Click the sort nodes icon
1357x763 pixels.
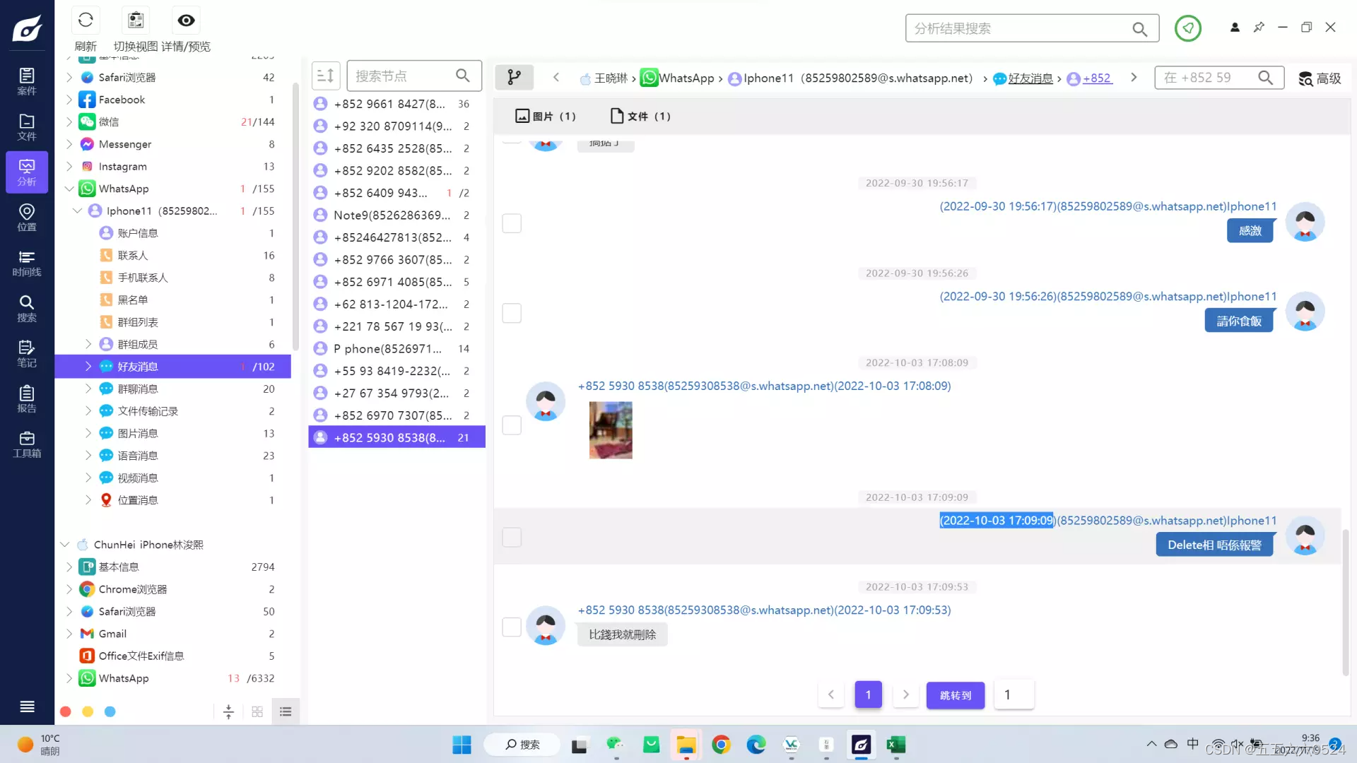click(x=326, y=76)
